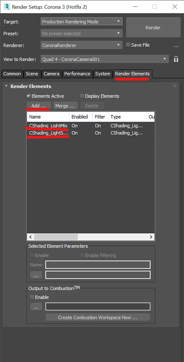The image size is (184, 362).
Task: Toggle the Enable checkbox in Selected Element Parameters
Action: coord(32,255)
